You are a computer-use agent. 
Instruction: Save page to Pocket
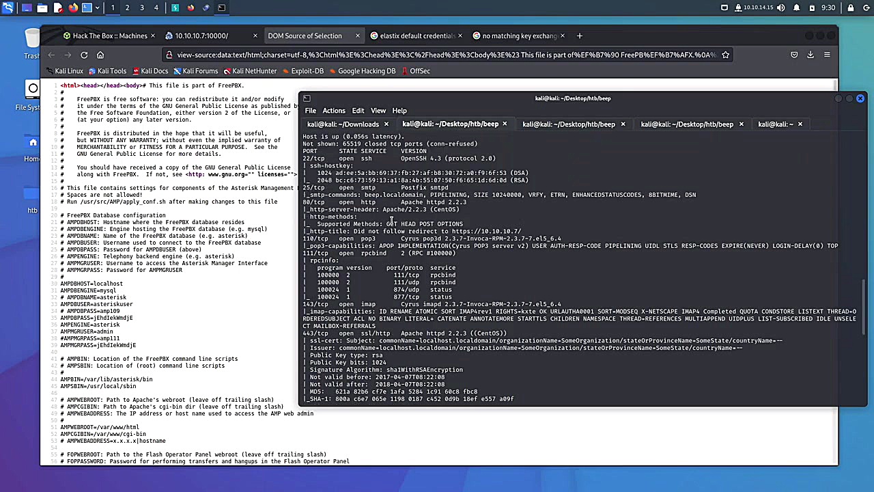(794, 55)
